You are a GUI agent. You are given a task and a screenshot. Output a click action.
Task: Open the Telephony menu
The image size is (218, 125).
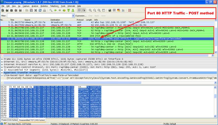pos(54,6)
